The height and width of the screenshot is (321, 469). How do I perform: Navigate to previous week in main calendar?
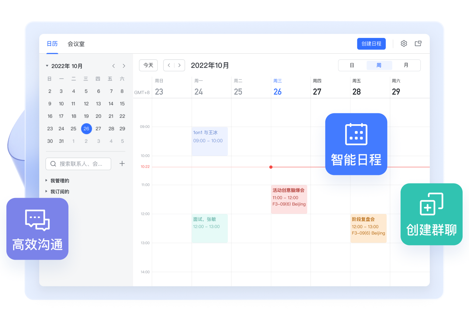(x=169, y=65)
